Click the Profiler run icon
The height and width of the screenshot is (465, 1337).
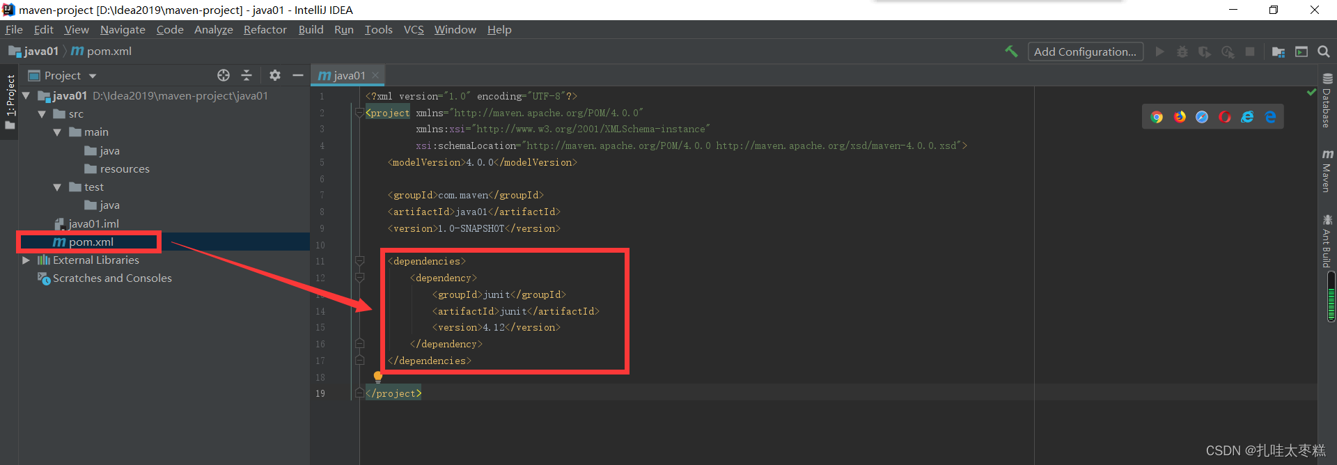coord(1228,52)
